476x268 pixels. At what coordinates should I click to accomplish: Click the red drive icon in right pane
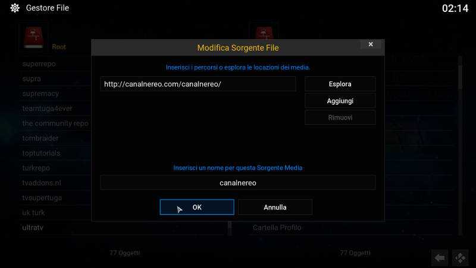[x=264, y=33]
